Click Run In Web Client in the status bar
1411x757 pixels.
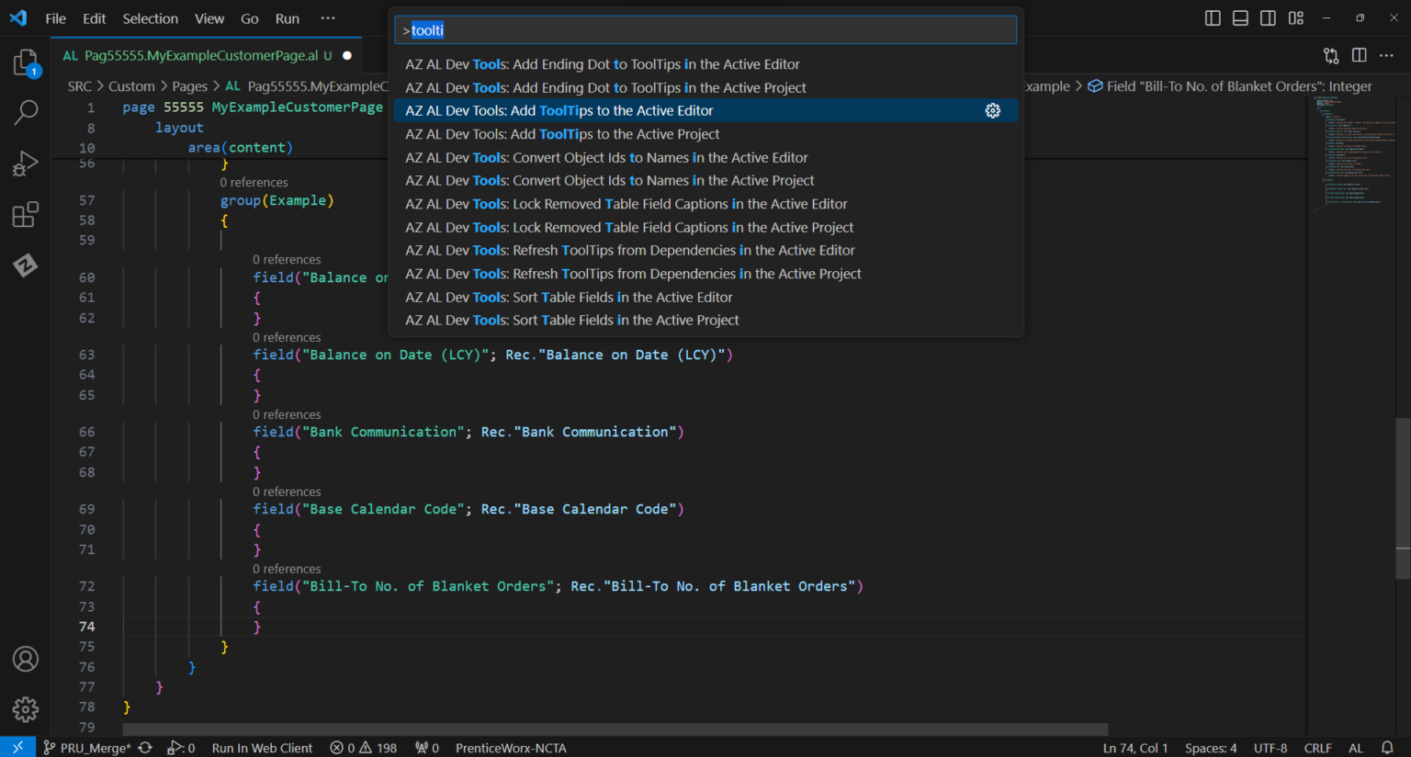click(x=262, y=747)
